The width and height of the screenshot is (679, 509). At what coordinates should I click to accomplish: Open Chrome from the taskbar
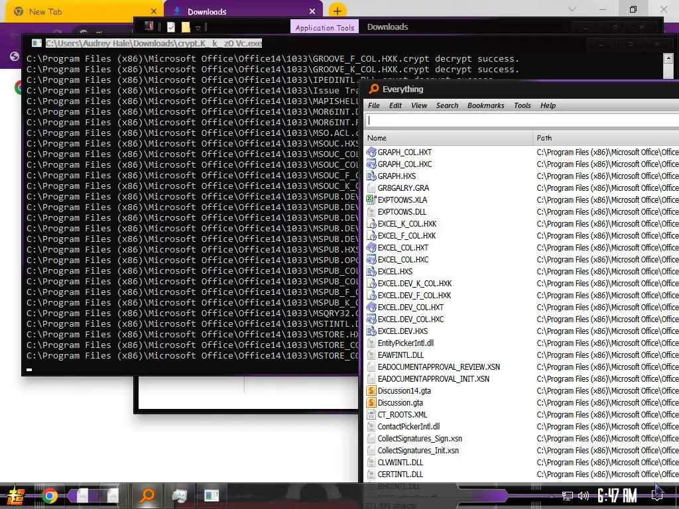click(x=49, y=496)
